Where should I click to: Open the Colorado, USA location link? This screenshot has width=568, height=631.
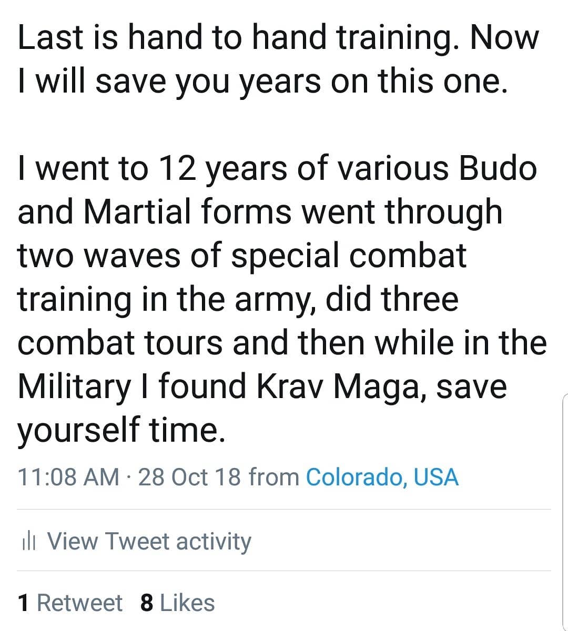pos(382,477)
